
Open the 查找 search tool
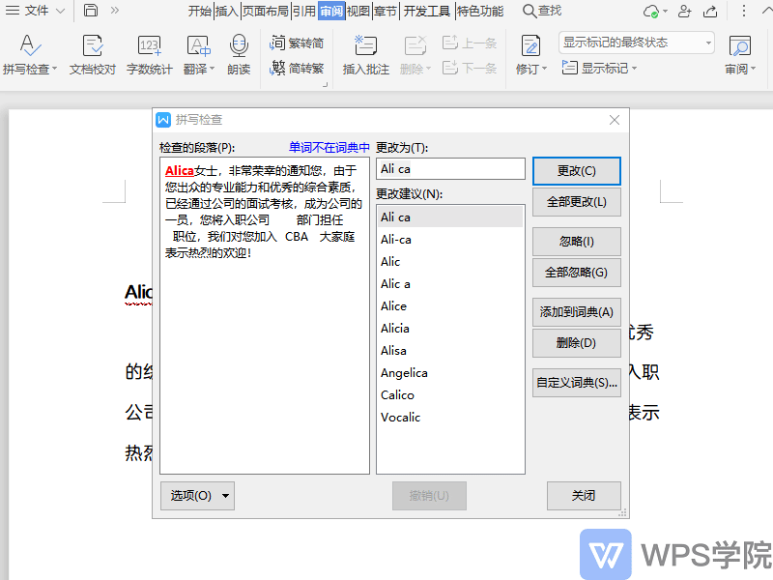542,11
